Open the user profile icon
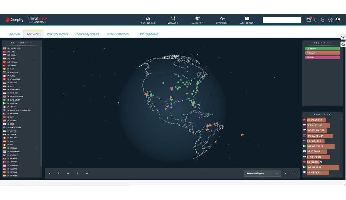This screenshot has height=200, width=346. tap(338, 20)
